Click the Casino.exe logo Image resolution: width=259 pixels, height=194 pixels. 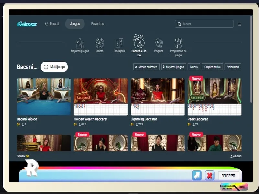click(27, 24)
